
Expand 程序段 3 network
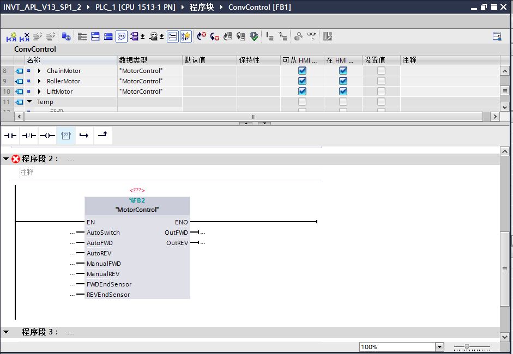pos(6,332)
